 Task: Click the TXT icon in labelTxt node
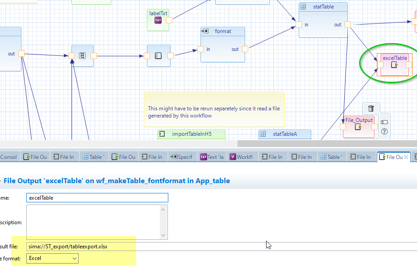tap(158, 21)
